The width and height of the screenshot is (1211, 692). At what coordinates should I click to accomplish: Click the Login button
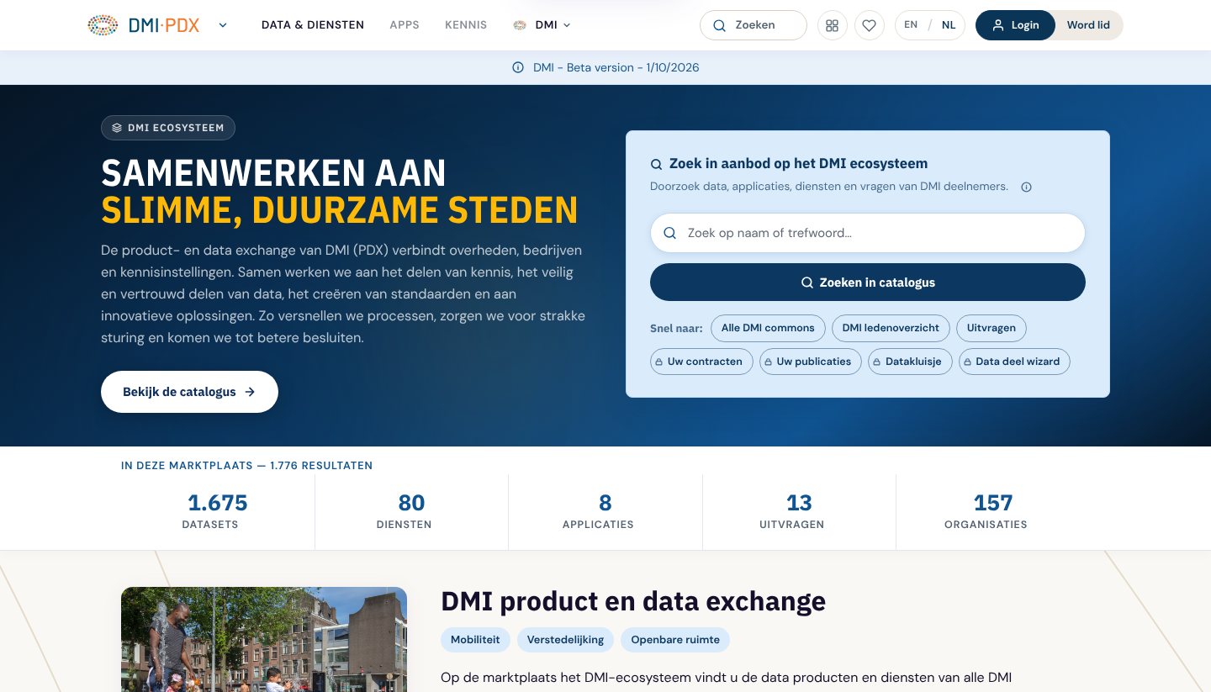1015,25
